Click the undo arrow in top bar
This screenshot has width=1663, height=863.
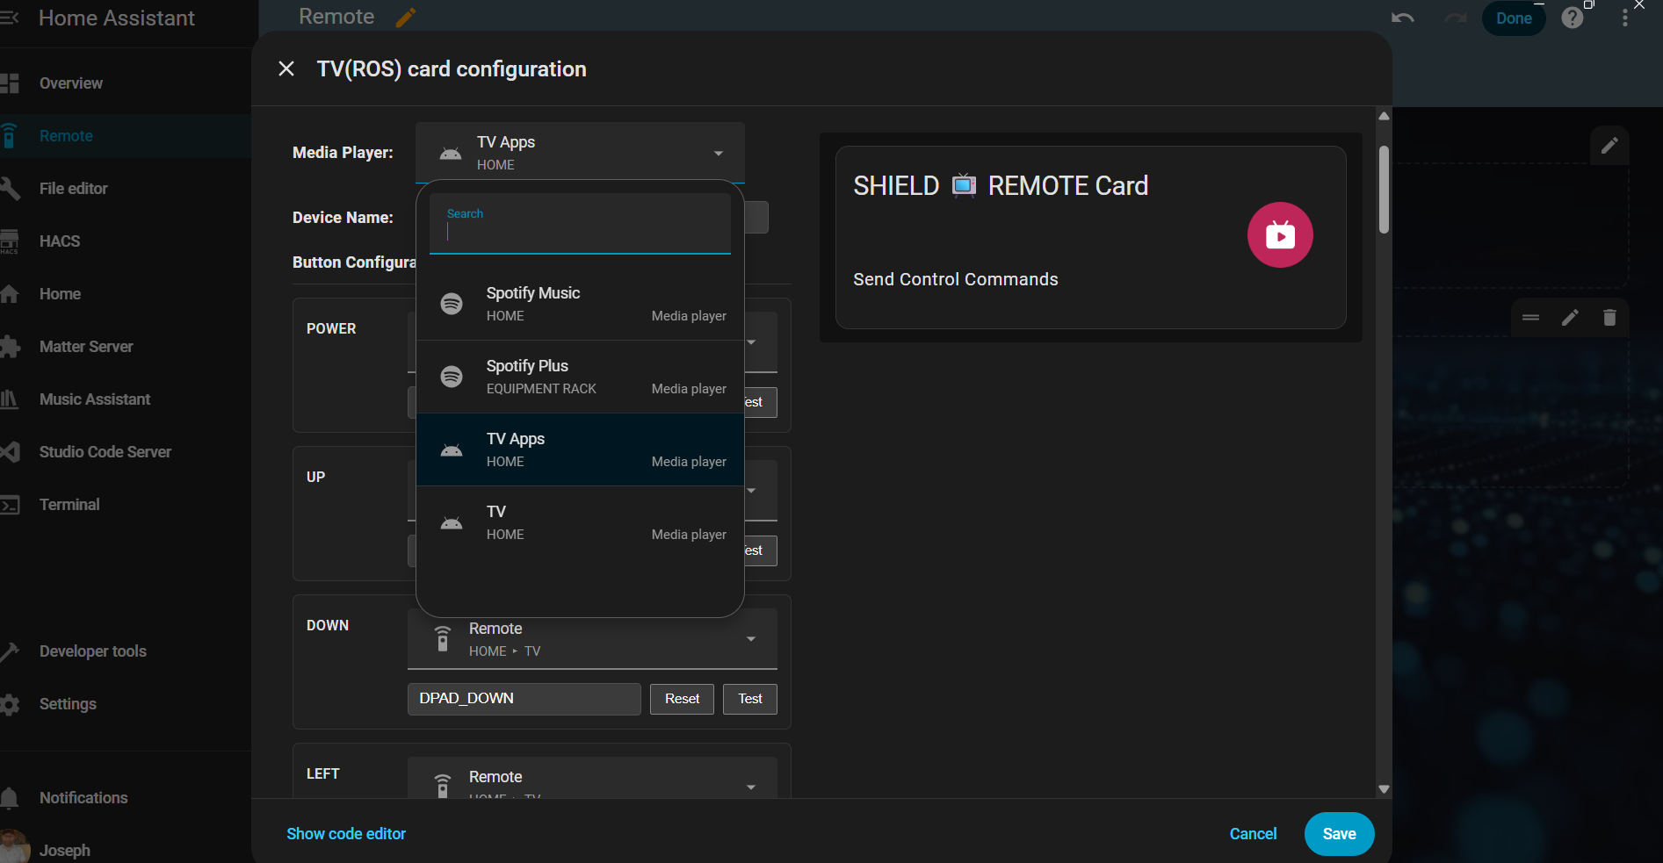tap(1402, 18)
